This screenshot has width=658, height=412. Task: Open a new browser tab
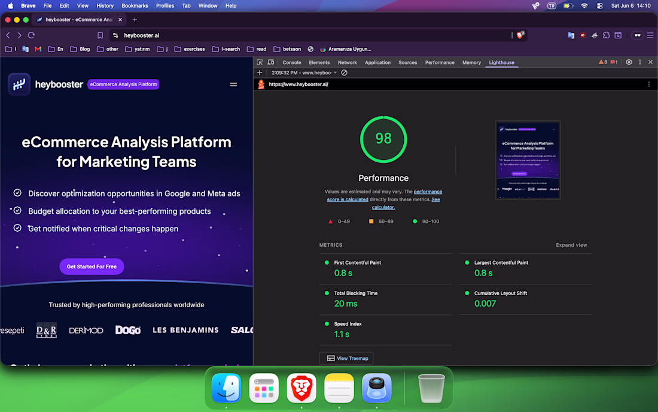(134, 20)
